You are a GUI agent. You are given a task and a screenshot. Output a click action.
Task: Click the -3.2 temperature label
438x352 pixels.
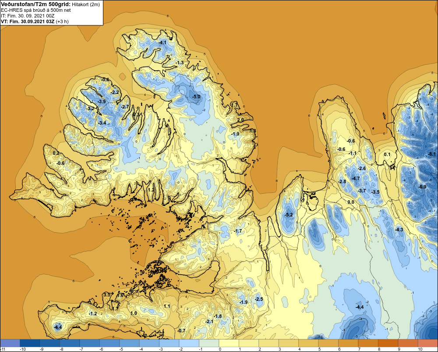point(91,108)
